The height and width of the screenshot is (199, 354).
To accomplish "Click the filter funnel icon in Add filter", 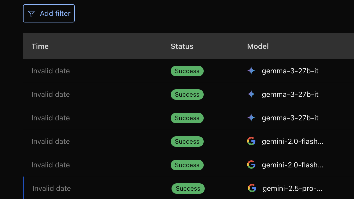I will [x=31, y=13].
